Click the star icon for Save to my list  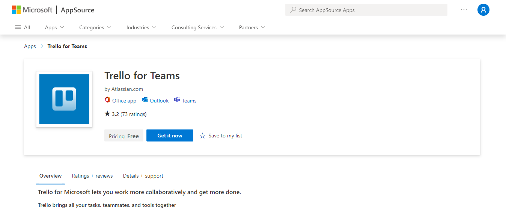tap(202, 136)
